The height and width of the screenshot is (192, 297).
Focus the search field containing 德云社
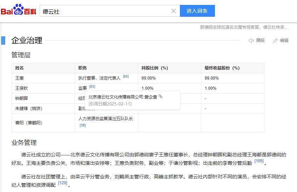pos(105,11)
